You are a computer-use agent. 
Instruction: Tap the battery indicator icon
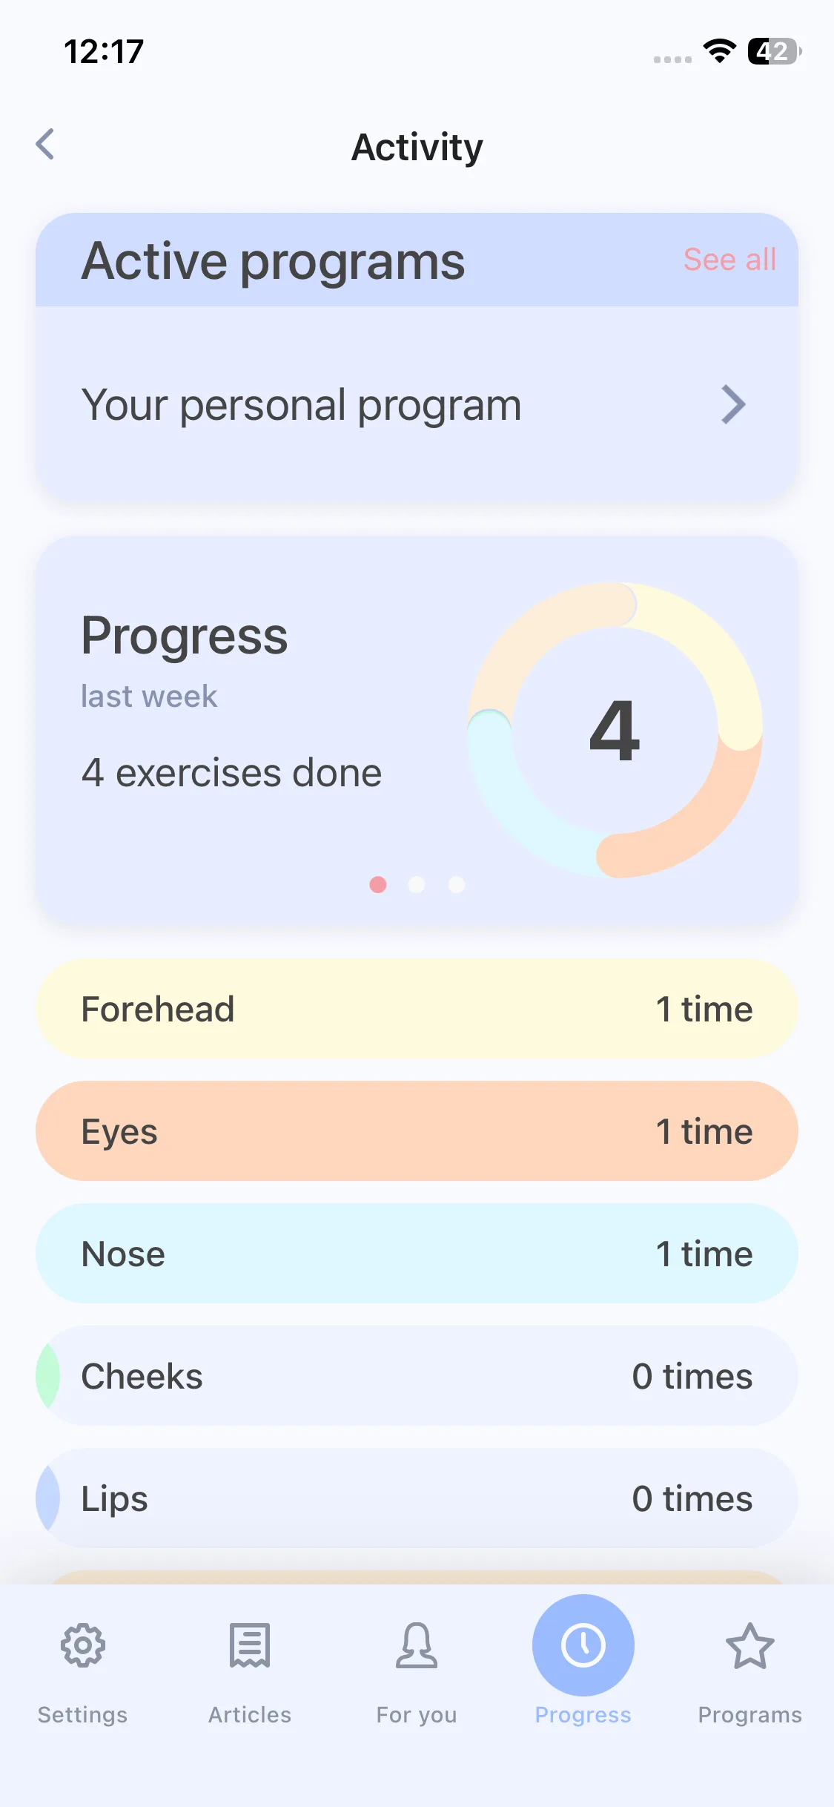click(774, 51)
